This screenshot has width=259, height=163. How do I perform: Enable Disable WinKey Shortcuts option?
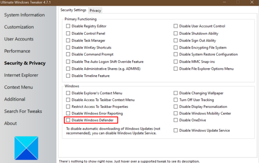(68, 47)
